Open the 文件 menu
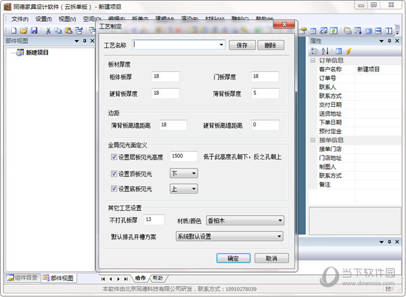 coord(20,18)
